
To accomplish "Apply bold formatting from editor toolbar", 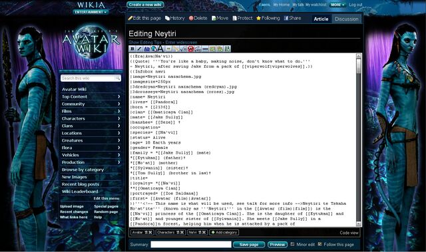I will pos(132,49).
